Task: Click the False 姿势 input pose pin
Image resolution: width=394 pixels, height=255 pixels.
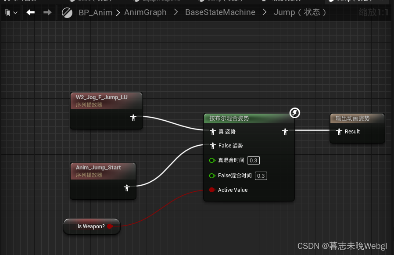Action: 213,146
